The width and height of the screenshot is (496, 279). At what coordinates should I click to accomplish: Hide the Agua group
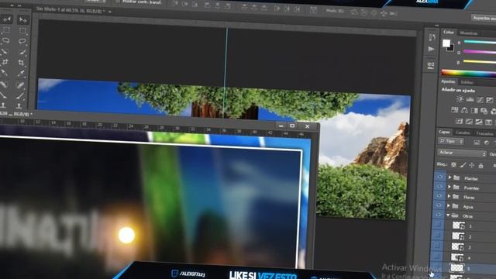point(439,205)
